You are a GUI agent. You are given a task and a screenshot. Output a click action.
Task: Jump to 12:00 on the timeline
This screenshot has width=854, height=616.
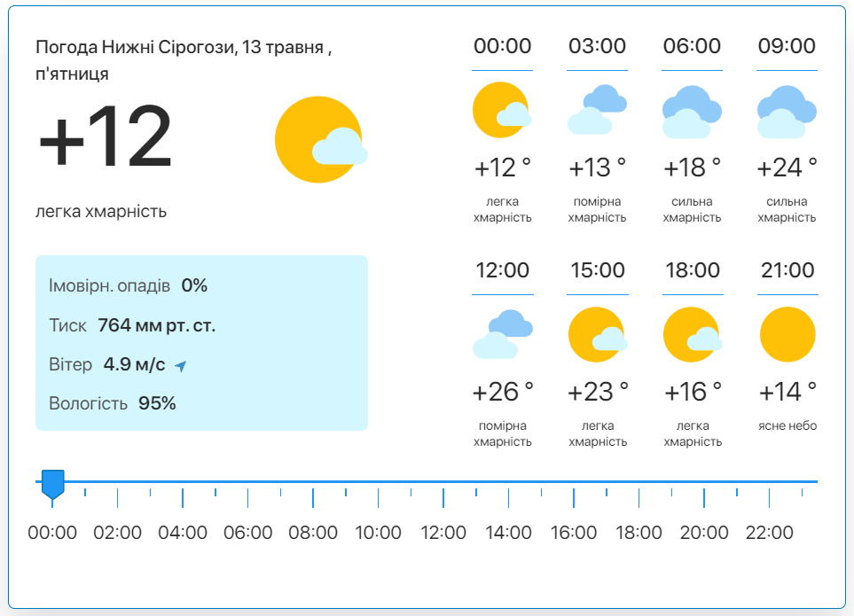443,532
